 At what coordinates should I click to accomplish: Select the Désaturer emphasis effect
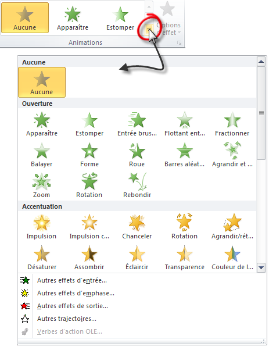(41, 258)
